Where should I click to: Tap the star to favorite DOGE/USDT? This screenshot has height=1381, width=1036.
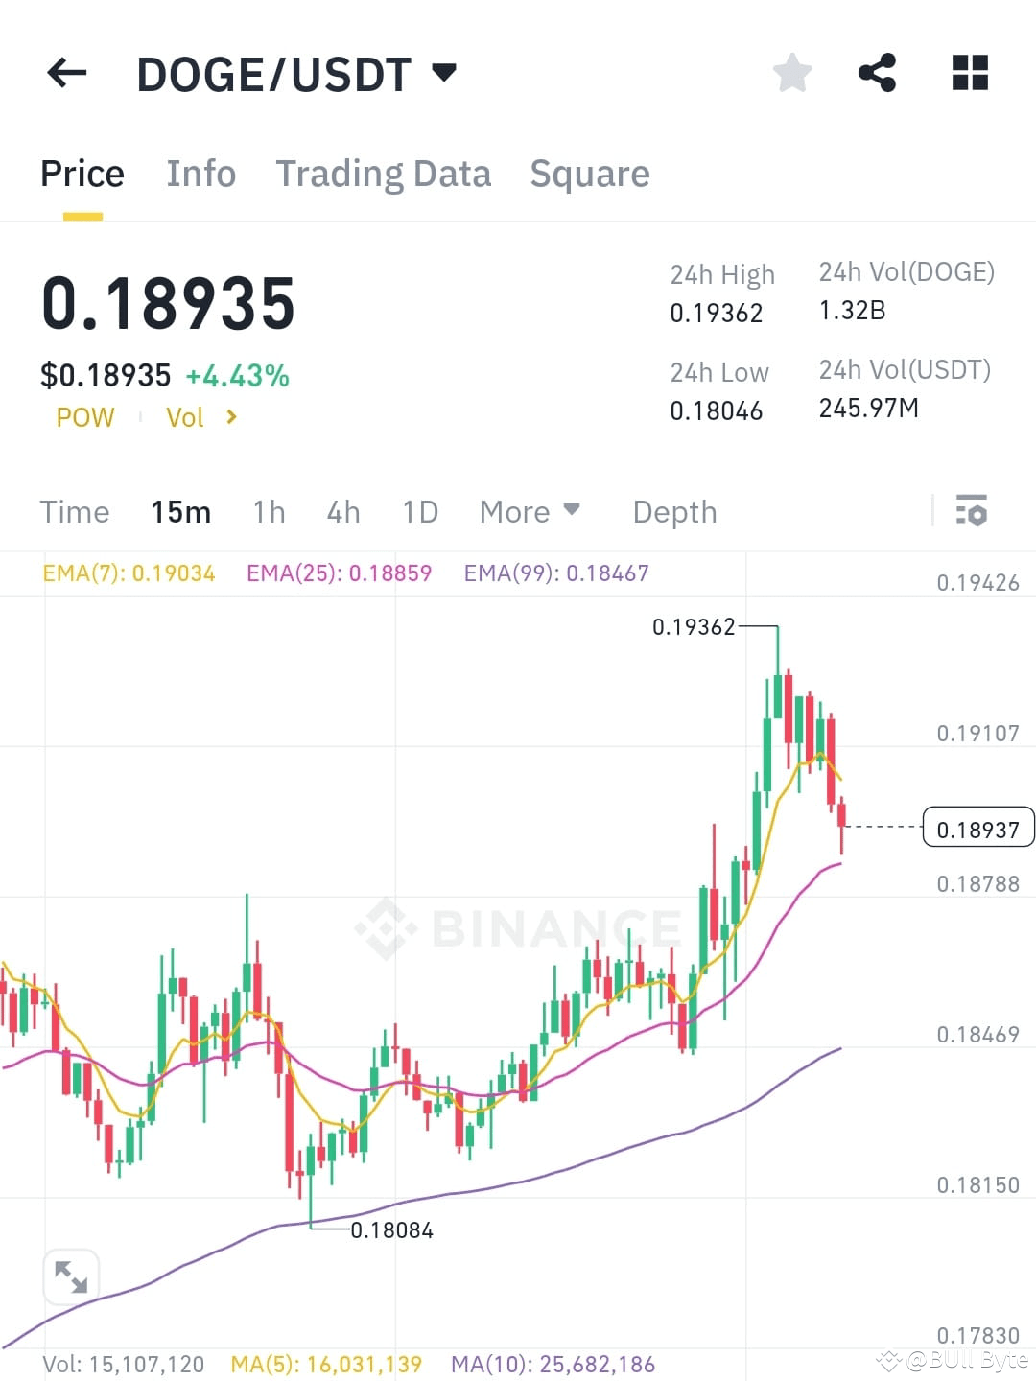coord(791,73)
